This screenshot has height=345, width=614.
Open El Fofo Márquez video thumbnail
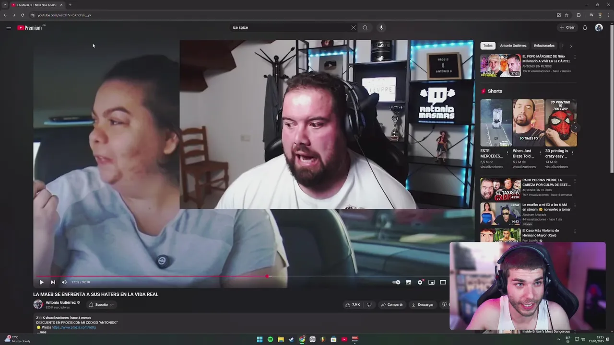(x=500, y=66)
